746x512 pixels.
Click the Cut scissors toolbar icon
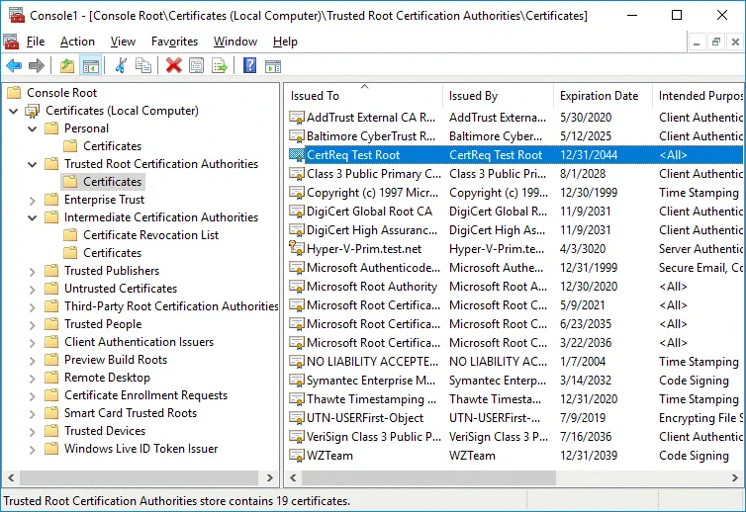(x=121, y=66)
